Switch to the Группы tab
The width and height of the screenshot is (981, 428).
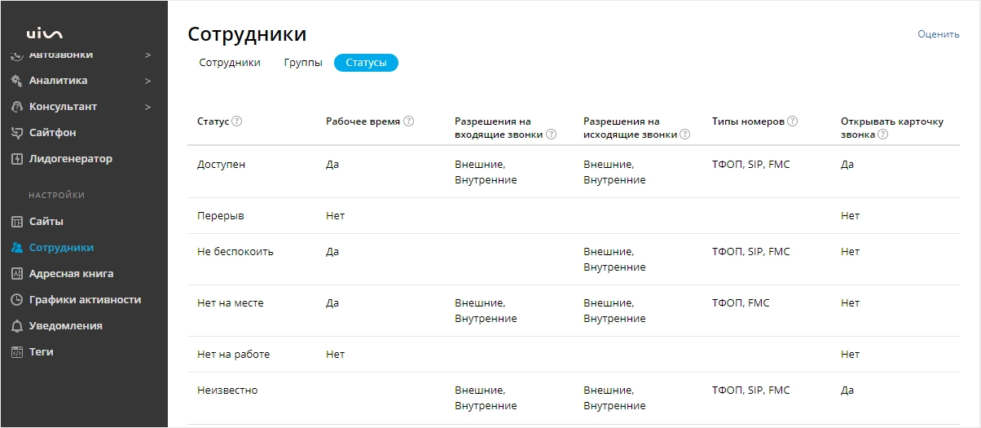click(303, 63)
